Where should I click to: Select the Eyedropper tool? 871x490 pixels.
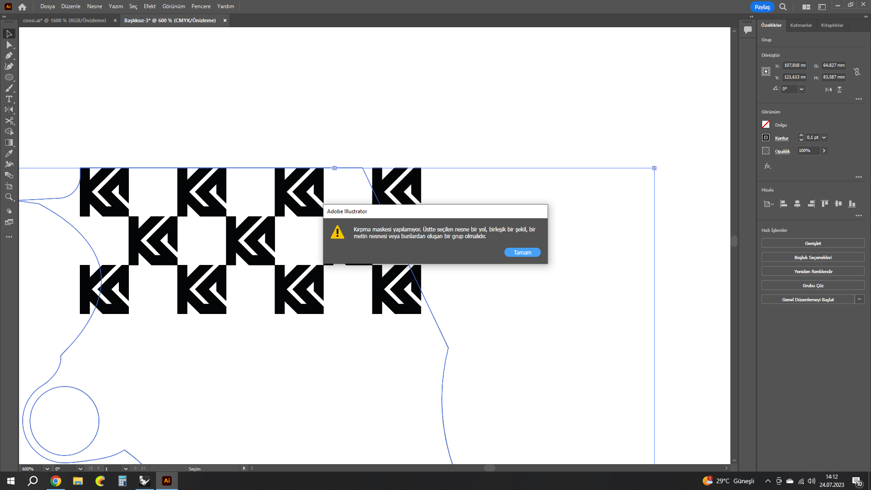pos(9,153)
